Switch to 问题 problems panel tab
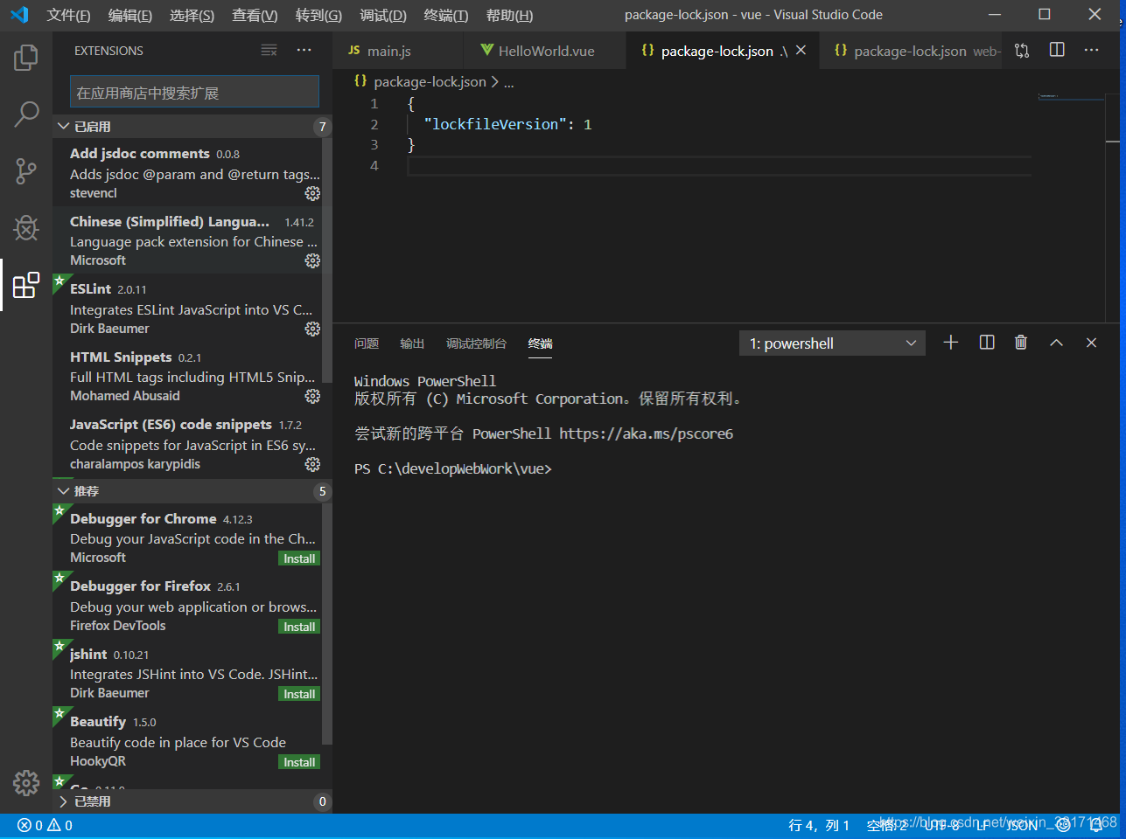 367,343
